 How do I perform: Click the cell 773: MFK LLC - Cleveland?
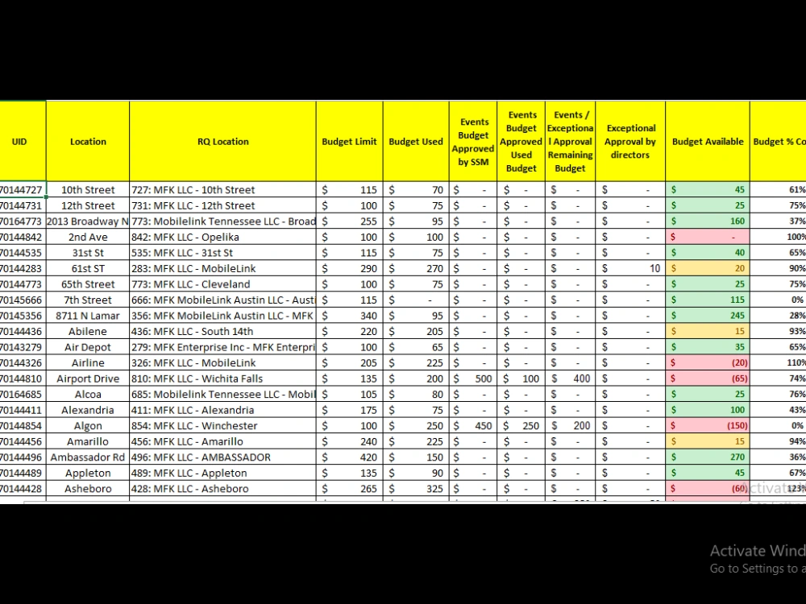(x=222, y=284)
